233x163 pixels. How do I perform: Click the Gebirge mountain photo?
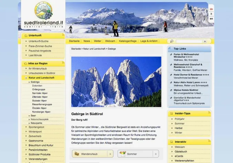point(116,82)
